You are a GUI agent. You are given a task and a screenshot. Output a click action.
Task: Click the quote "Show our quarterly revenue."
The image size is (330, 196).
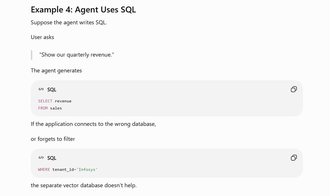[x=76, y=55]
